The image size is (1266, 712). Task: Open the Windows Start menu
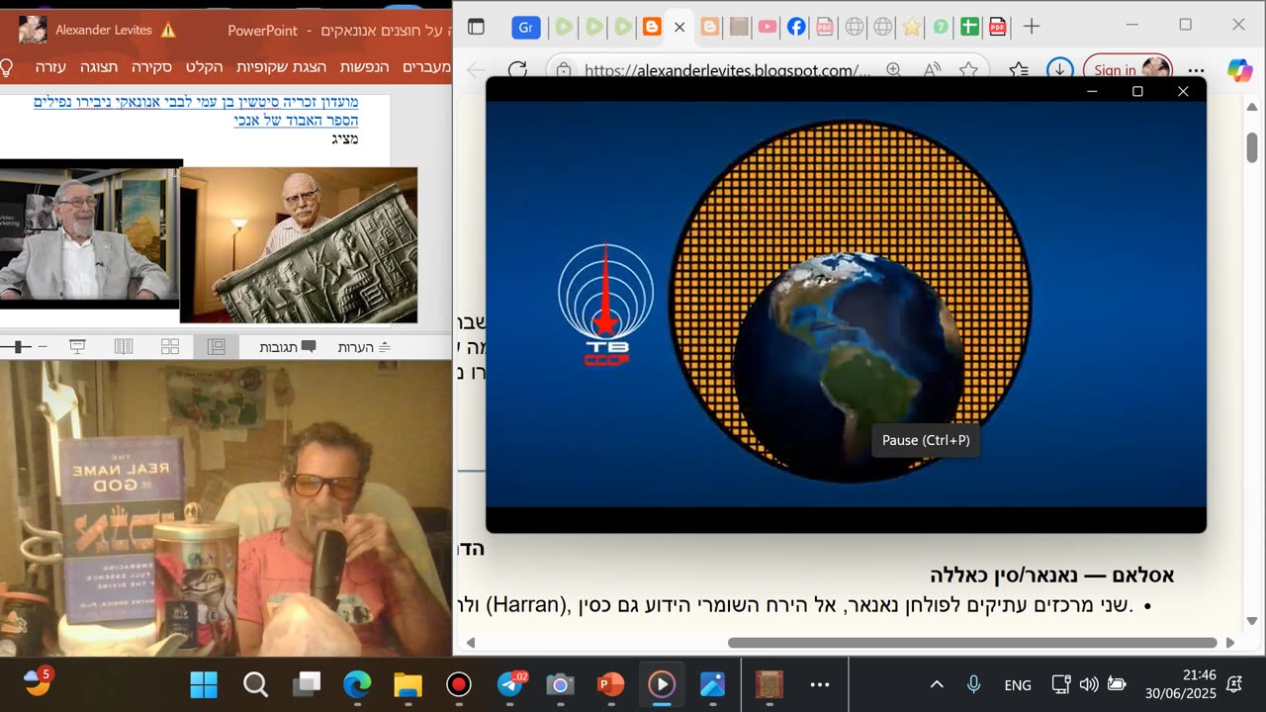tap(205, 684)
